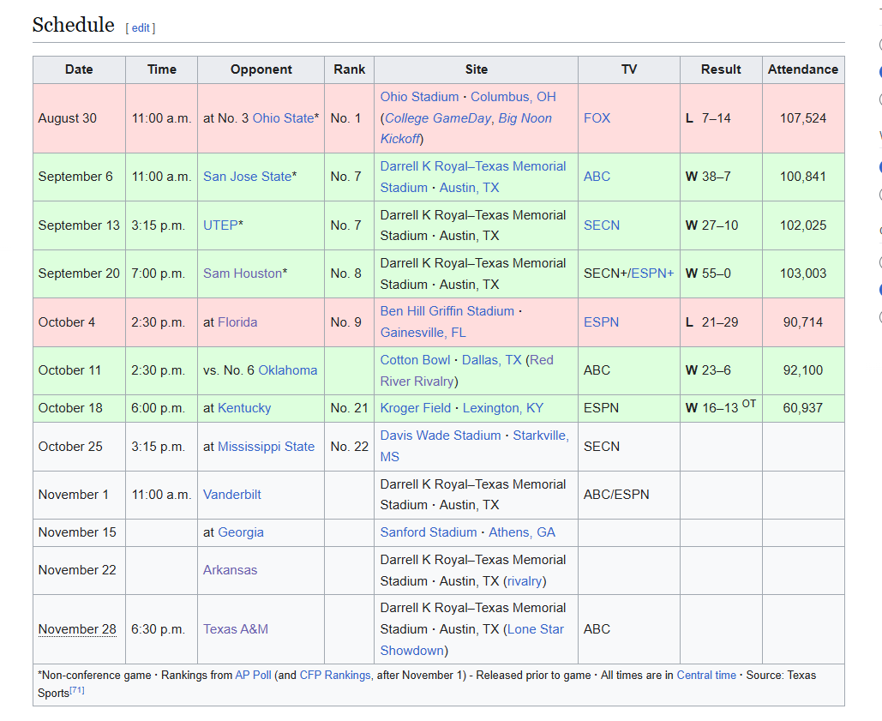Open the Ben Hill Griffin Stadium link
The width and height of the screenshot is (882, 721).
447,311
